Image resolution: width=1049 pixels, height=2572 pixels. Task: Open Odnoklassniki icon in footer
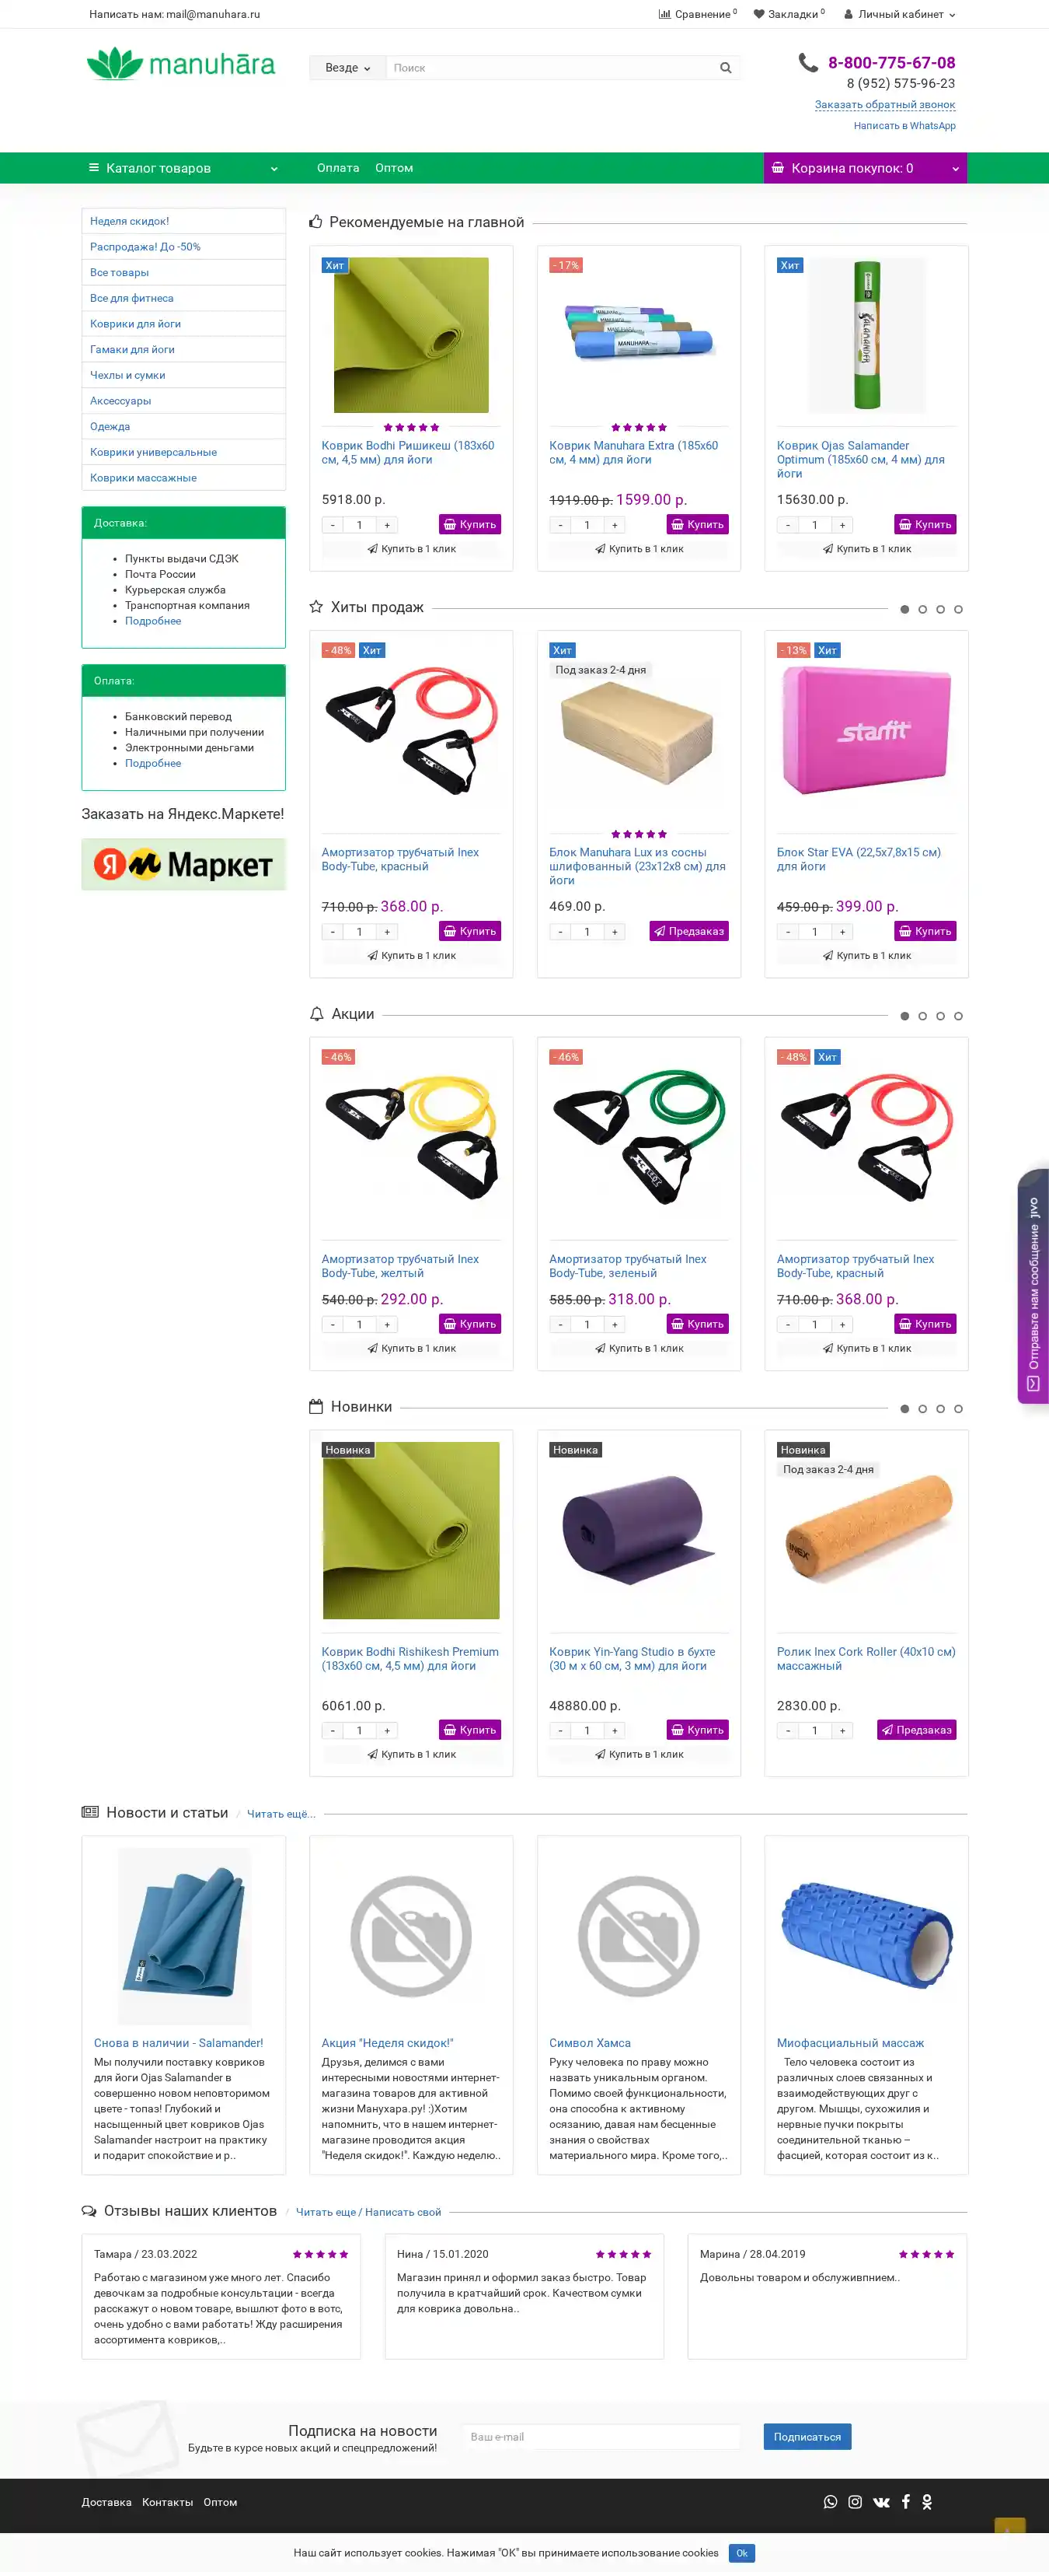tap(927, 2501)
